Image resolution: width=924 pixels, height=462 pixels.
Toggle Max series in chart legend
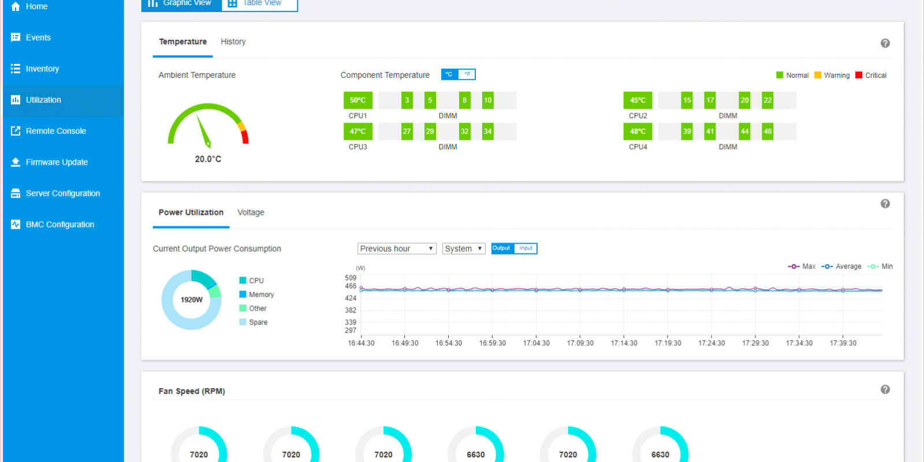(802, 266)
